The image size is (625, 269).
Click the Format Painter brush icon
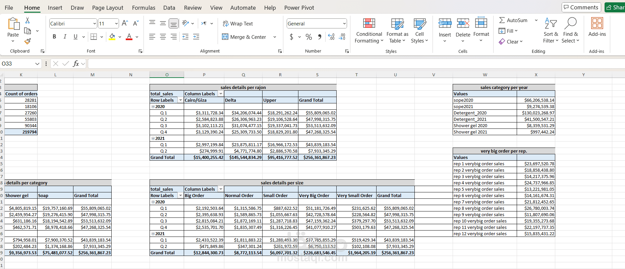[x=27, y=41]
